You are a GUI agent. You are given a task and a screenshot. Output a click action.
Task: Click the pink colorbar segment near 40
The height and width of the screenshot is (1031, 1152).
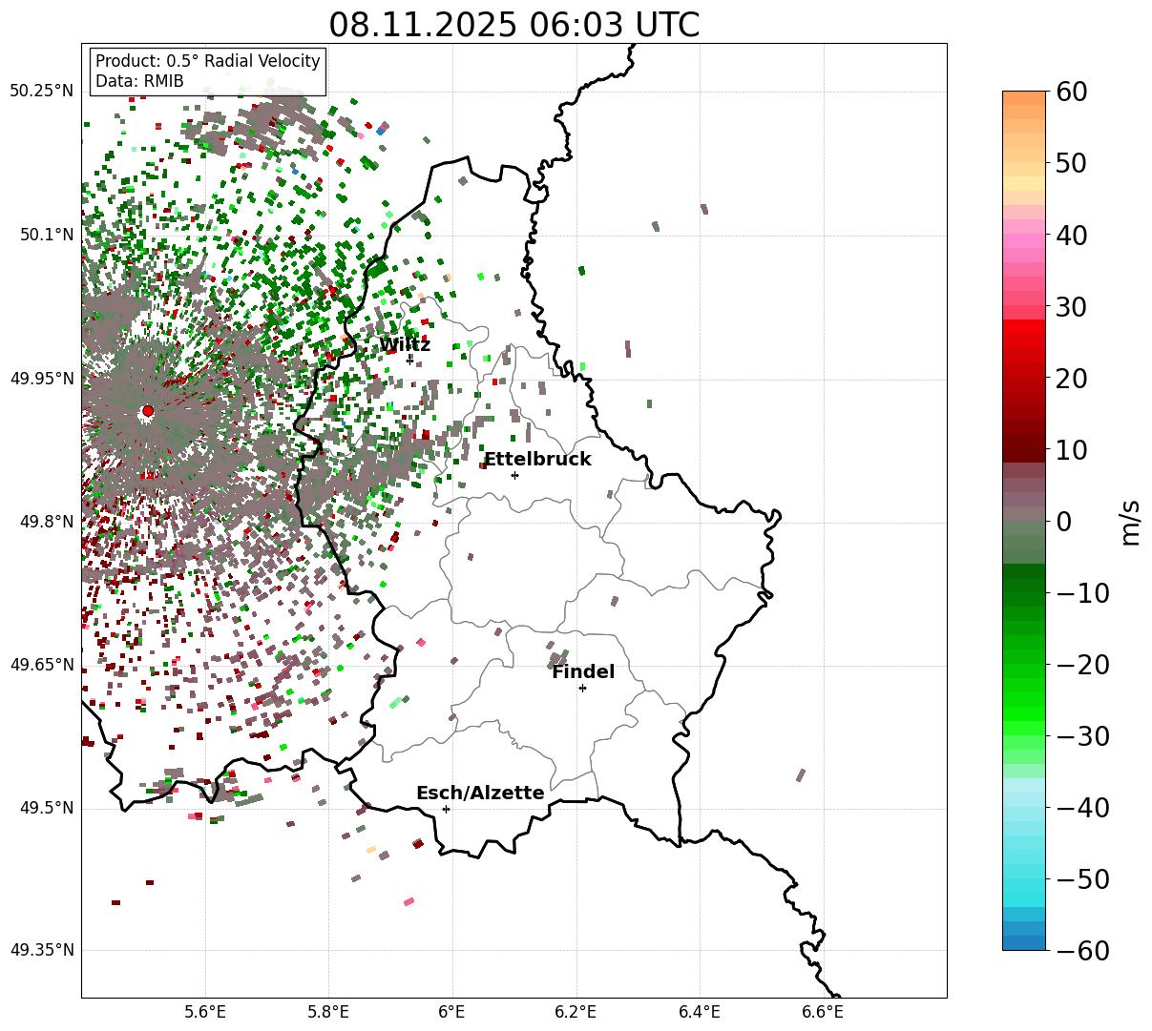1024,240
